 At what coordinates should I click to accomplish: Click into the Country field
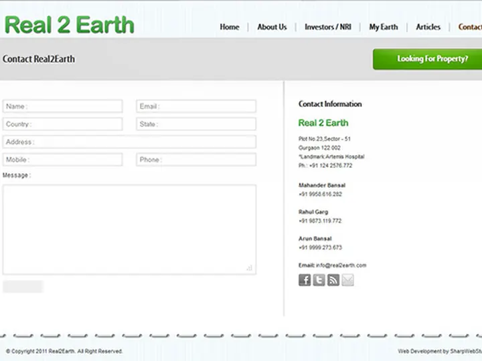(62, 124)
